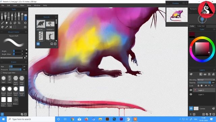Open the Blending mode dropdown
Viewport: 216px width, 122px height.
[x=206, y=80]
